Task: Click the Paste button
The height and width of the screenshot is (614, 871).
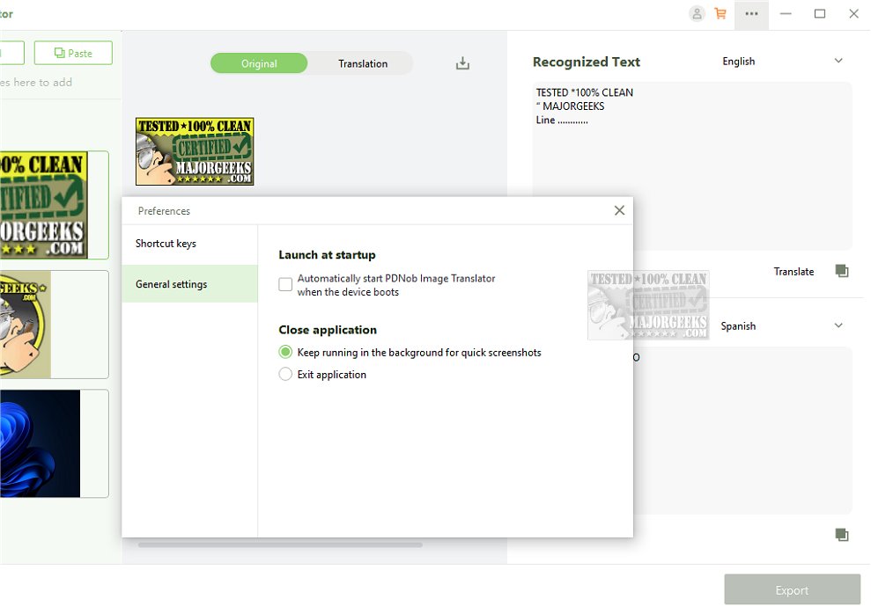Action: [73, 53]
